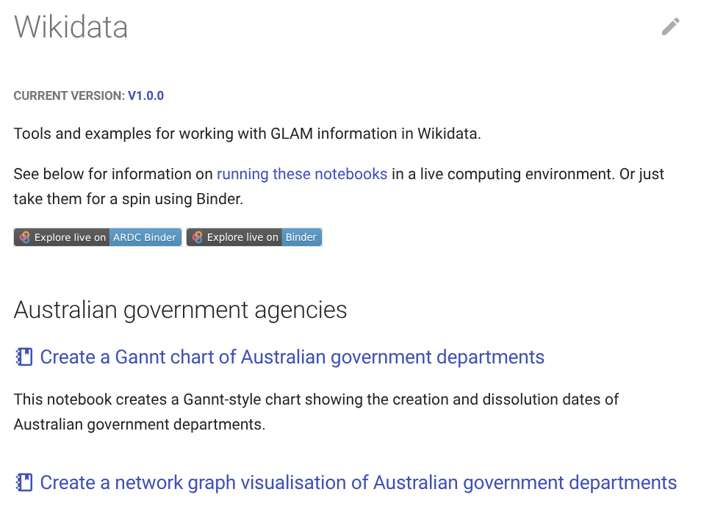Click the 'Wikidata' page title

(x=71, y=26)
